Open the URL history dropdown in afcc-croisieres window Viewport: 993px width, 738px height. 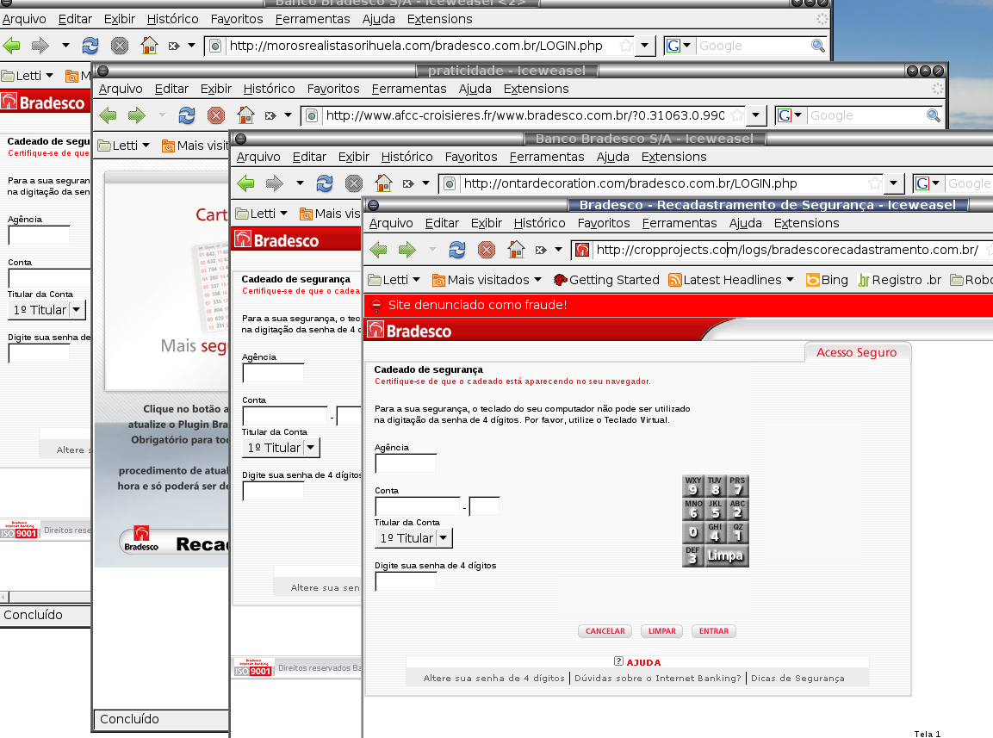pos(755,115)
